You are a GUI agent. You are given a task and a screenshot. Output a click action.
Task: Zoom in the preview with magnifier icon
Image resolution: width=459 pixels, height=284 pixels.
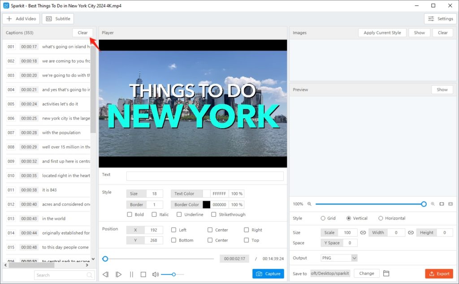click(x=433, y=204)
